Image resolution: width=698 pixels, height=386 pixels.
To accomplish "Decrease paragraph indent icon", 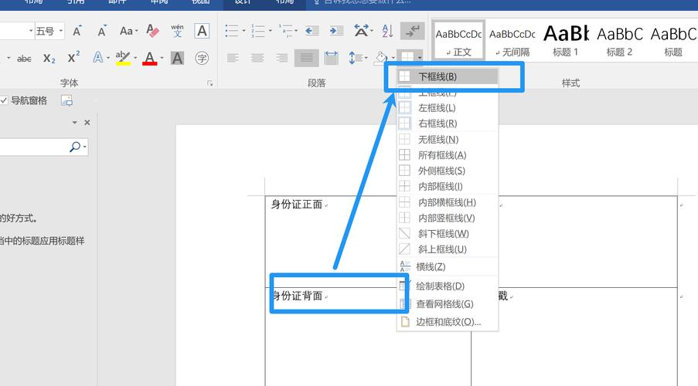I will pyautogui.click(x=312, y=31).
